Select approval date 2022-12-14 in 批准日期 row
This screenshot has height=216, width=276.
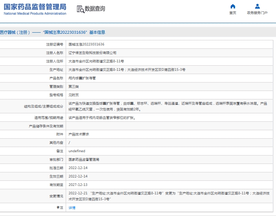pyautogui.click(x=78, y=168)
